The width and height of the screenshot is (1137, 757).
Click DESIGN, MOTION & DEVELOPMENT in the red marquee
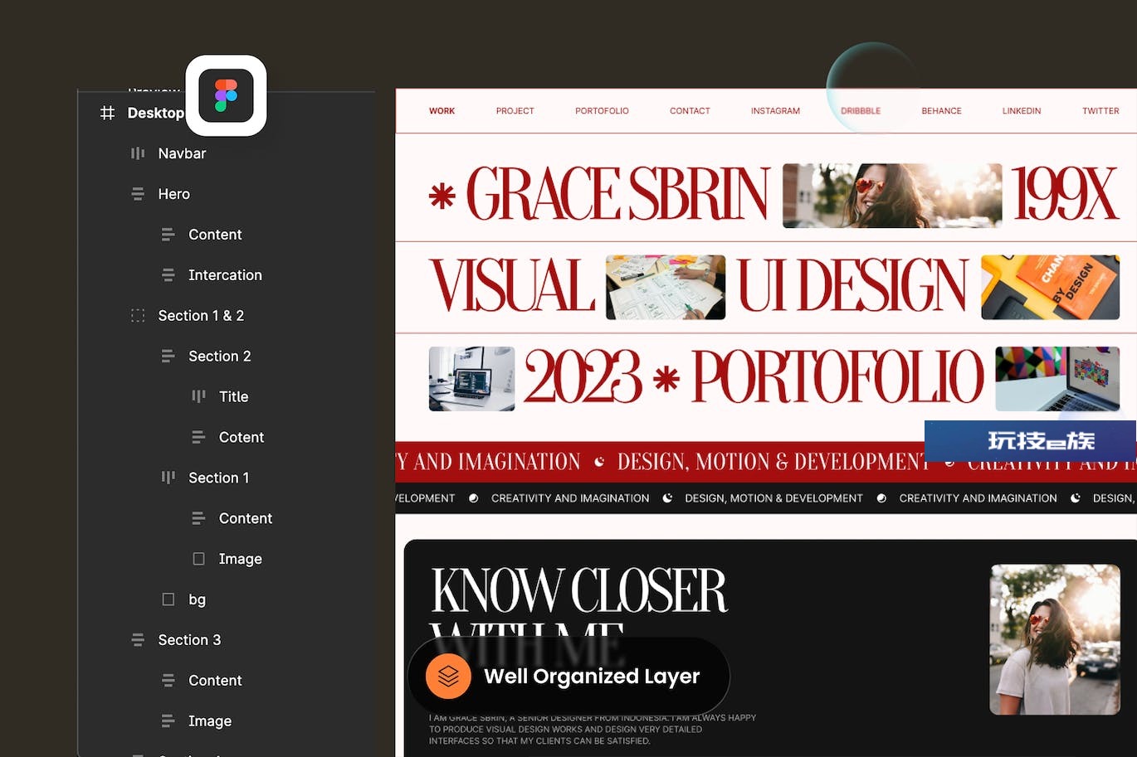pos(773,462)
